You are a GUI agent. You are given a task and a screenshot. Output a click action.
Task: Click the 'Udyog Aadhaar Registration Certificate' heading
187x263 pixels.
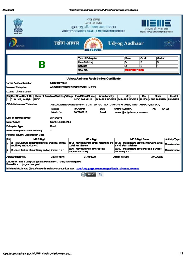[93, 79]
